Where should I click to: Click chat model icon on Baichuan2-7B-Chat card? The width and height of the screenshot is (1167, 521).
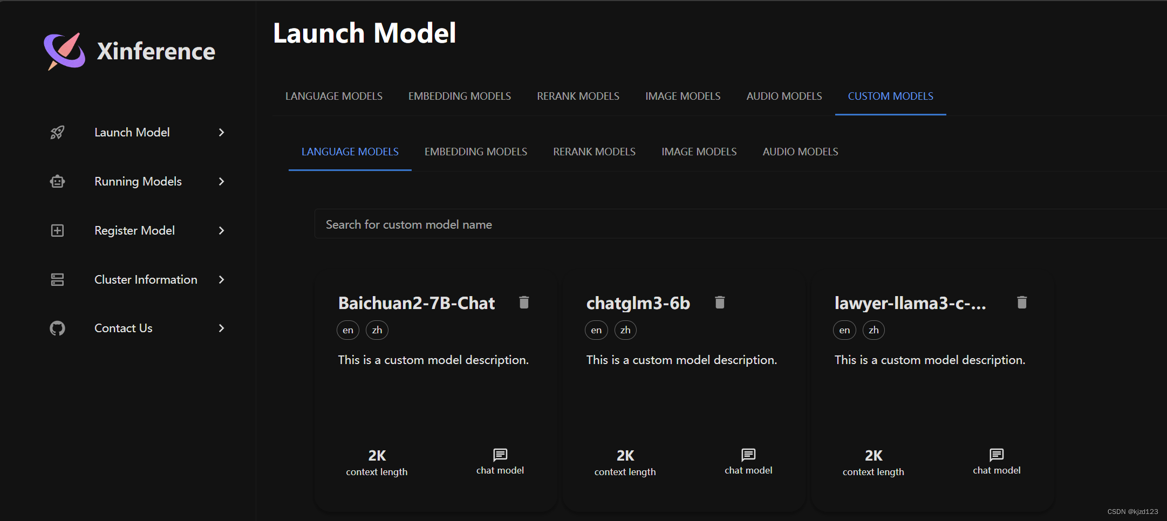pyautogui.click(x=500, y=455)
